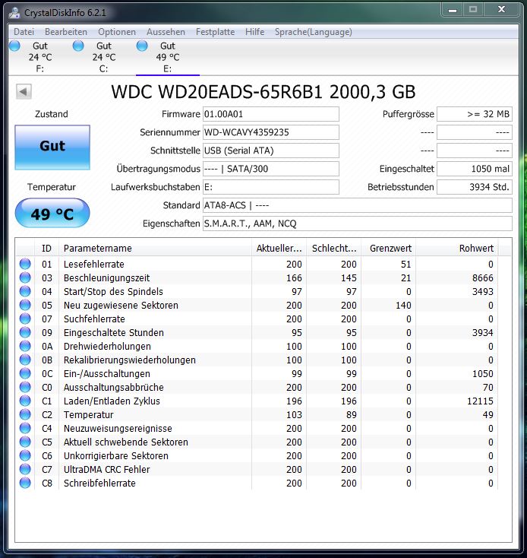Click the Puffergrösse field >= 32 MB
The width and height of the screenshot is (527, 558).
475,114
